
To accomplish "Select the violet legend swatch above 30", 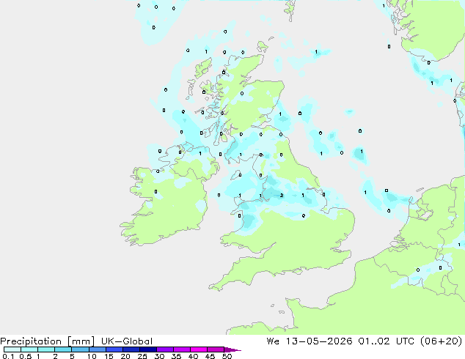I will [165, 349].
